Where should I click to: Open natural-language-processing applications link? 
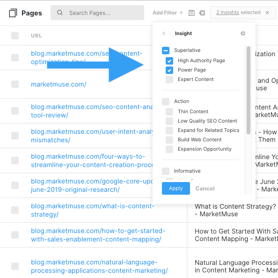[x=99, y=266]
